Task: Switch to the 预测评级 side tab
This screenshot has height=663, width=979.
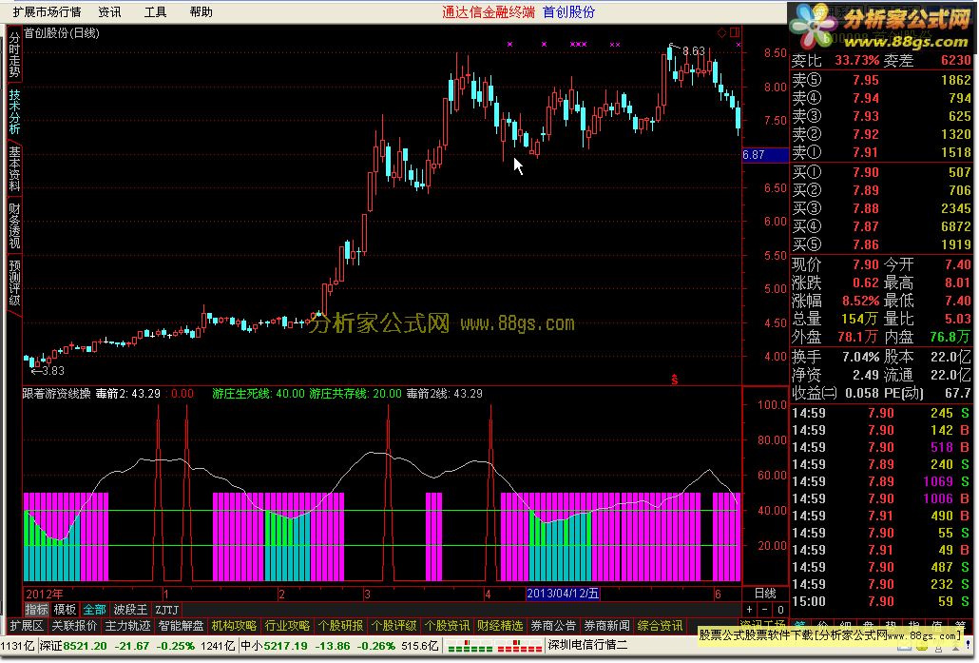Action: pyautogui.click(x=13, y=282)
